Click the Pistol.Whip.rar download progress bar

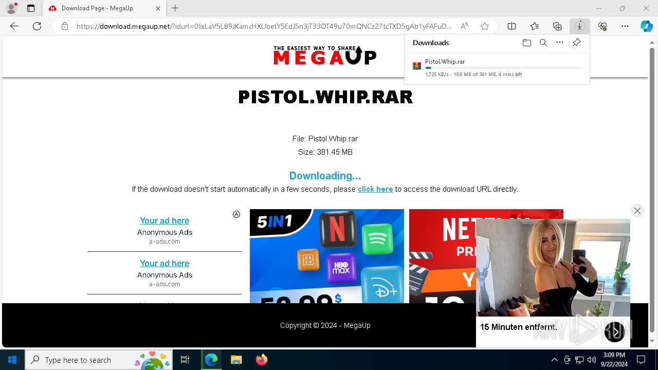(503, 68)
